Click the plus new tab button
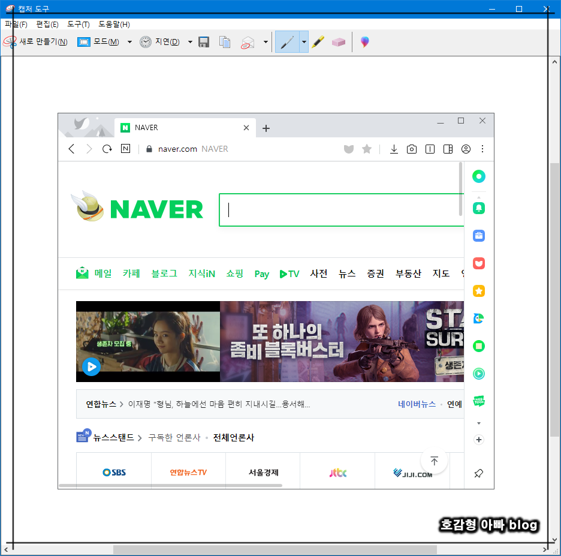The width and height of the screenshot is (561, 556). (266, 128)
